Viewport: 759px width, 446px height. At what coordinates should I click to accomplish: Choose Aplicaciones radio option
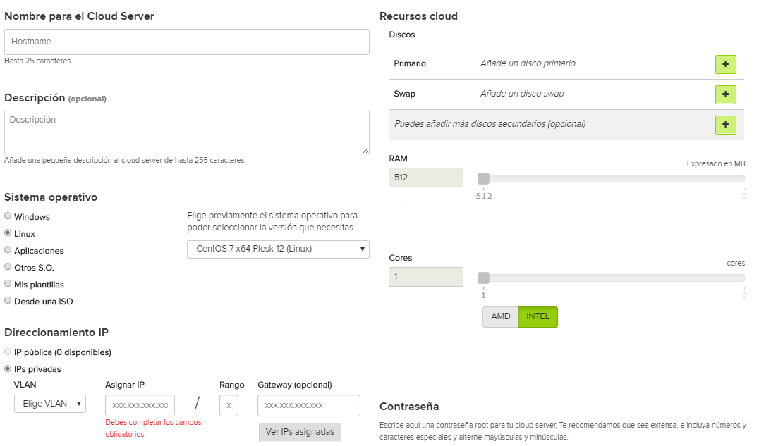click(8, 250)
